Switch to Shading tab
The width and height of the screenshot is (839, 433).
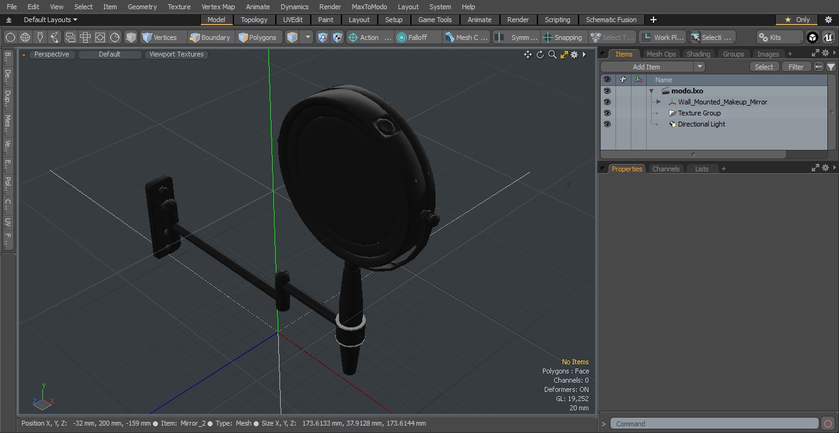click(x=698, y=54)
